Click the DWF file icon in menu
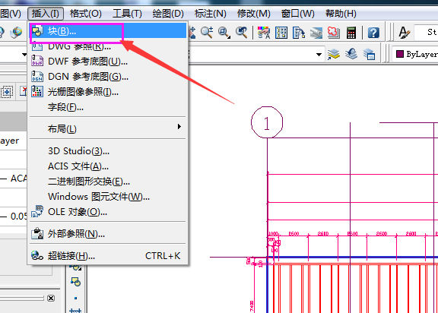This screenshot has height=313, width=438. click(37, 61)
